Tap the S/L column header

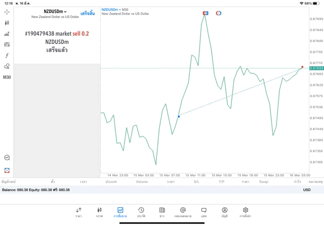197,182
